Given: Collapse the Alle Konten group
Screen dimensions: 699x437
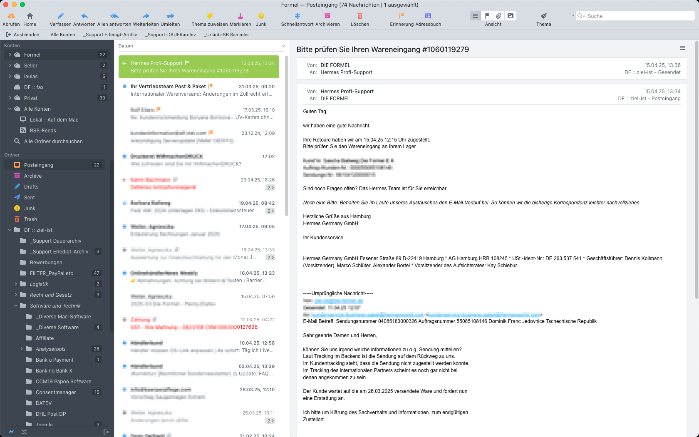Looking at the screenshot, I should tap(10, 109).
